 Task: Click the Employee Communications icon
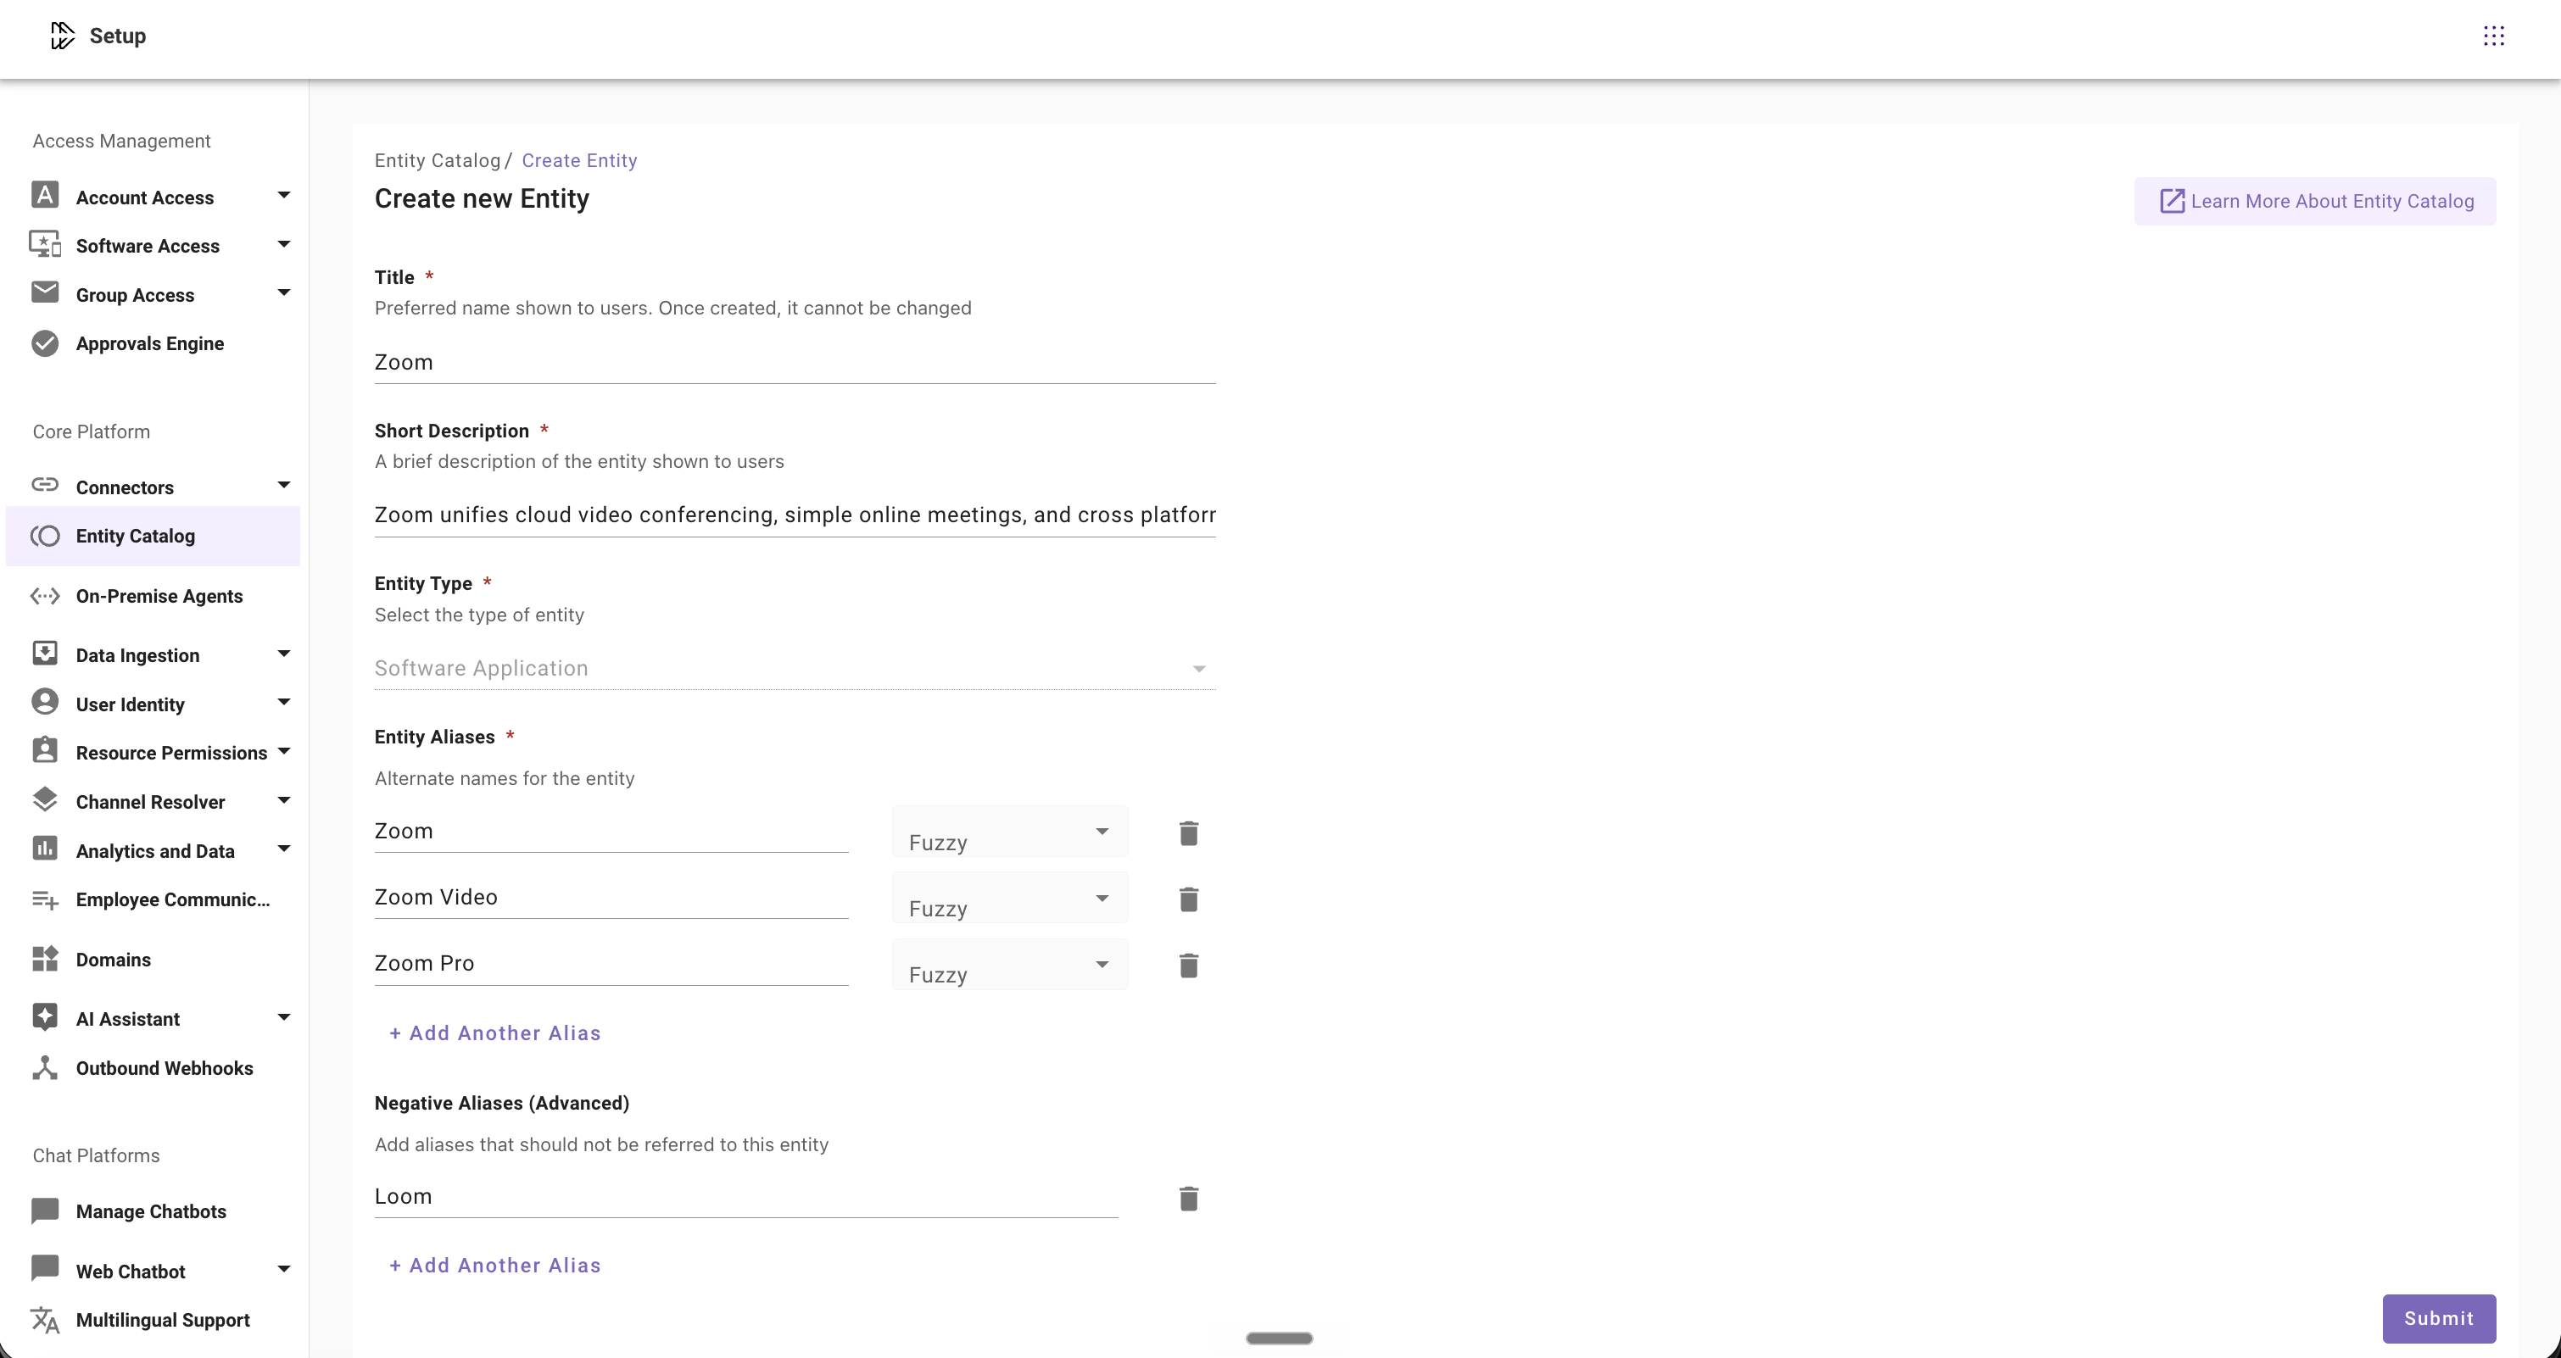[x=45, y=899]
